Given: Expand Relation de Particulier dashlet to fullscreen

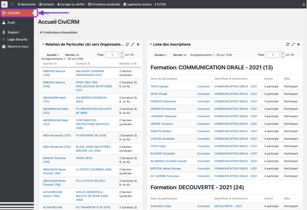Looking at the screenshot, I should (133, 44).
